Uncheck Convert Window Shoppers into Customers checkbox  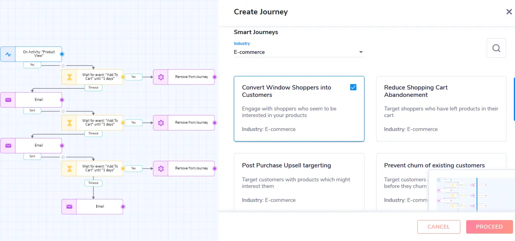point(353,87)
